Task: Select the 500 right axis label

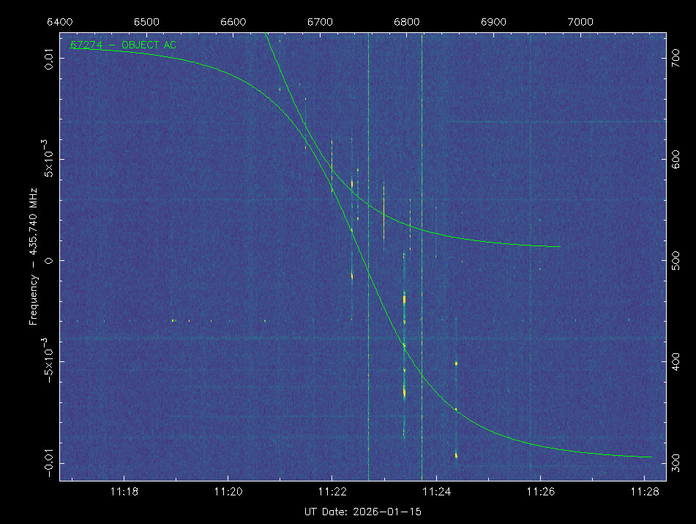Action: tap(678, 259)
